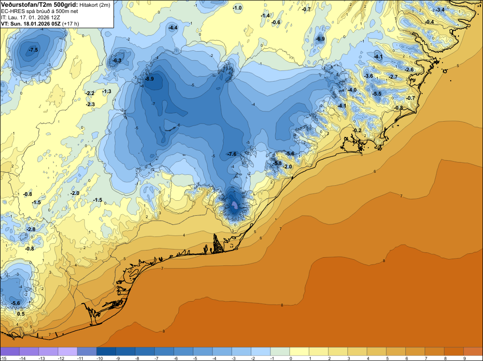Select the -1.4 temperature label
483x361 pixels.
click(265, 15)
